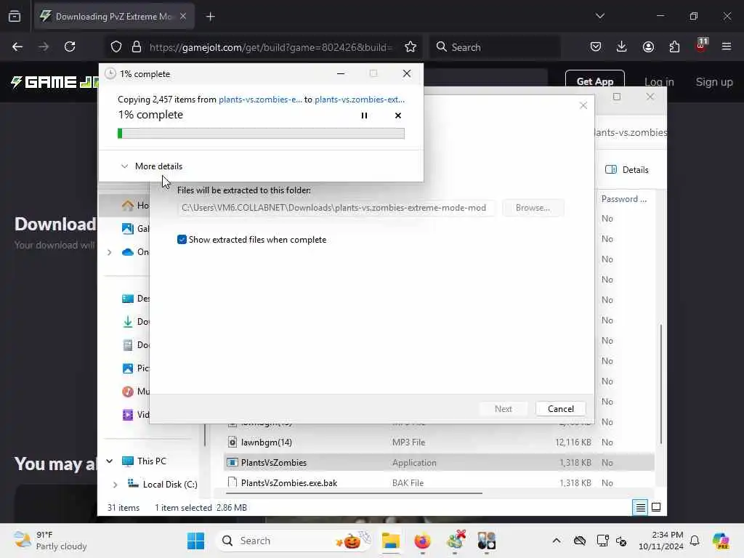Switch File Explorer to details view

click(640, 508)
